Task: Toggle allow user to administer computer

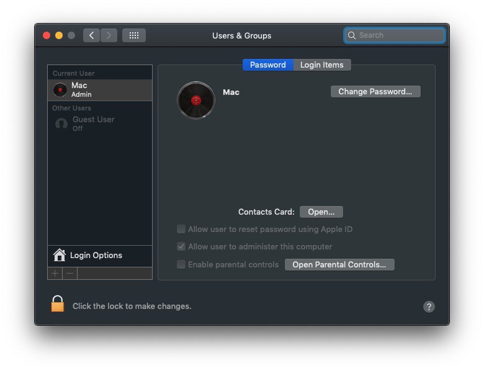Action: click(x=181, y=246)
